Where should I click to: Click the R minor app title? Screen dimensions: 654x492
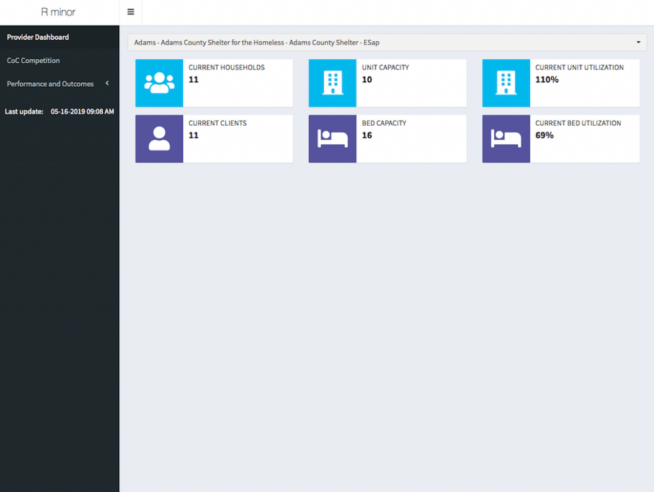[58, 12]
